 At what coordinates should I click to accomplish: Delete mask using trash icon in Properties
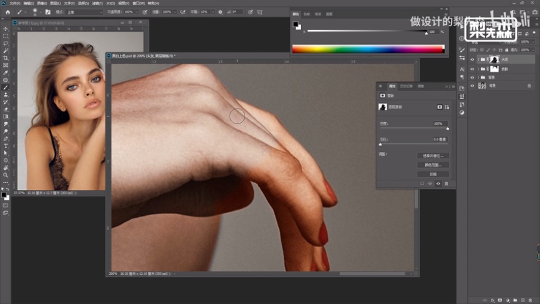pyautogui.click(x=446, y=184)
